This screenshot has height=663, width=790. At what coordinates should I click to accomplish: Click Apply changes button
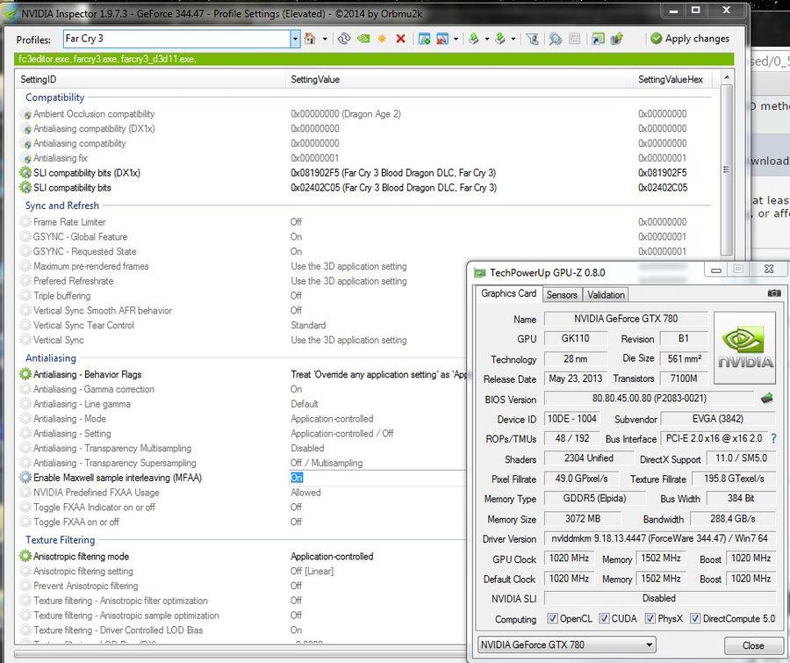point(690,39)
